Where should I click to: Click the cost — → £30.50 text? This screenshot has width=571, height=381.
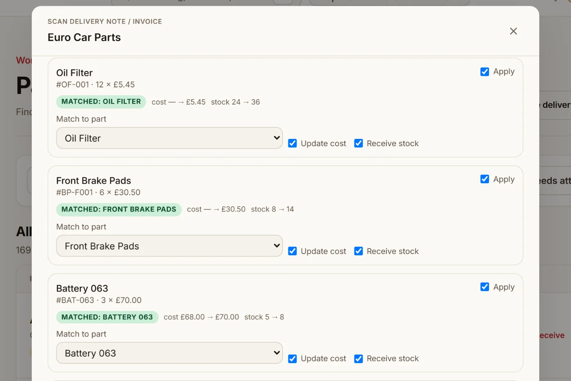tap(216, 209)
